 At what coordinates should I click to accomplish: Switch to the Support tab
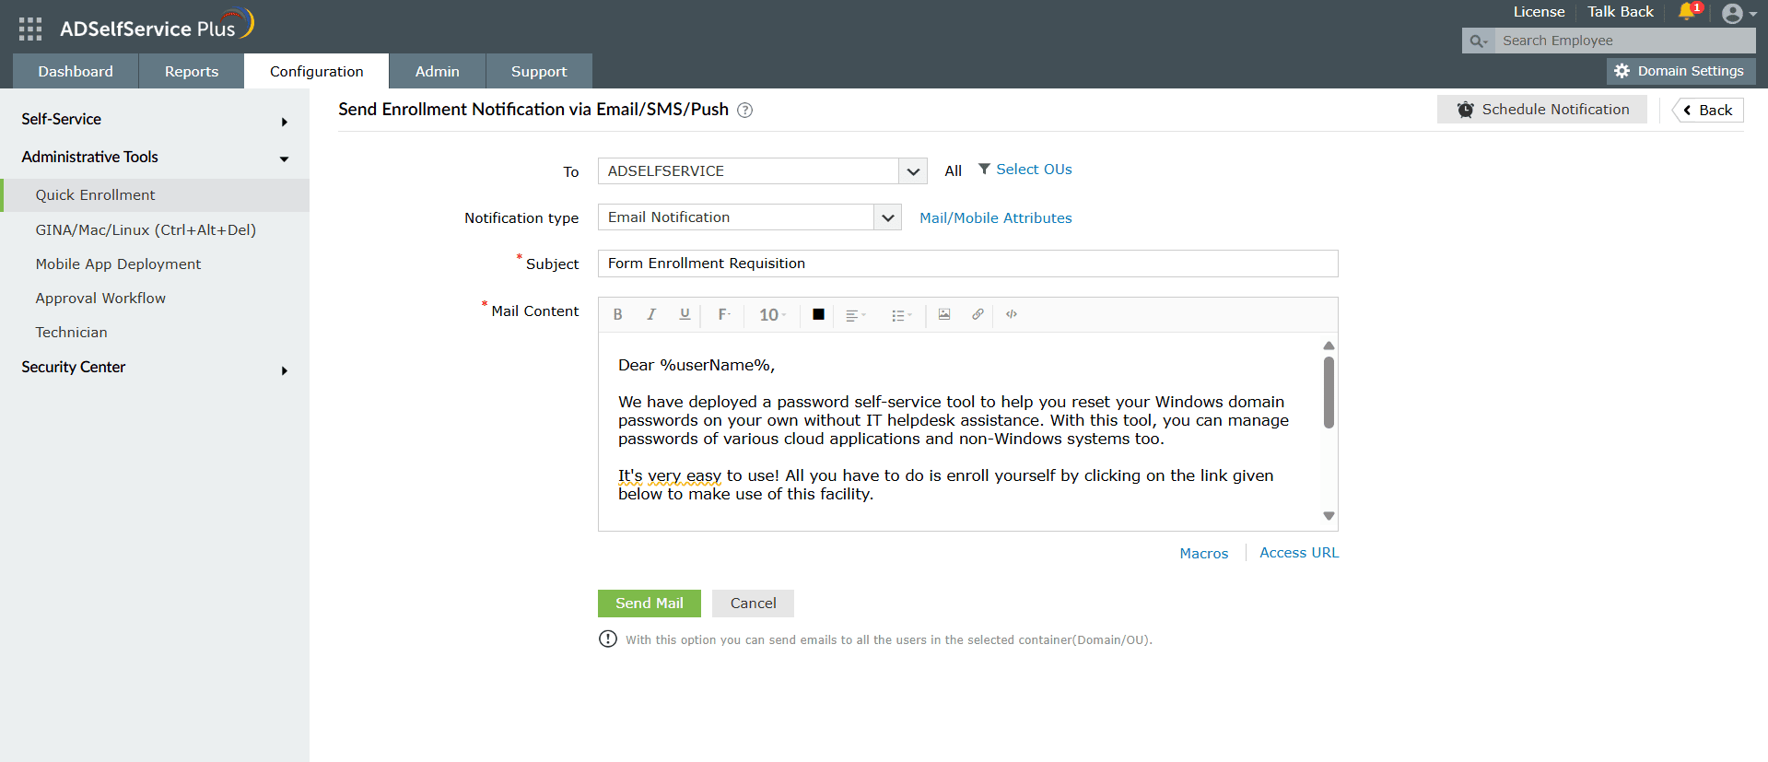[x=539, y=71]
